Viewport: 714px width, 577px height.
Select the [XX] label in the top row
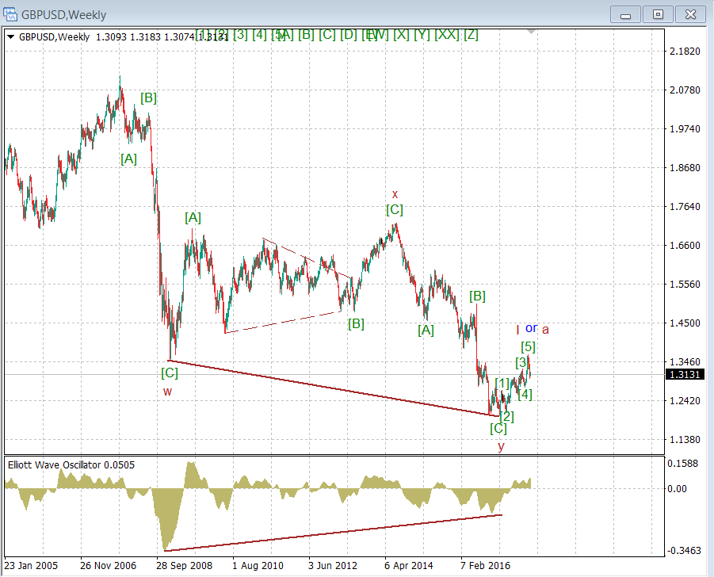(x=447, y=34)
